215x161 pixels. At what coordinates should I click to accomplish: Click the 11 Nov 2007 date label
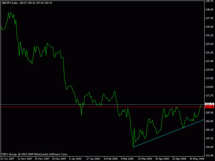coord(25,159)
